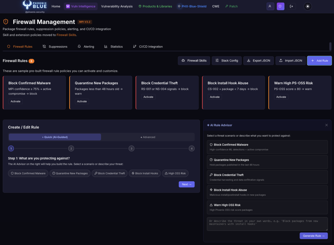334x245 pixels.
Task: Open Home in navigation bar
Action: click(x=56, y=6)
